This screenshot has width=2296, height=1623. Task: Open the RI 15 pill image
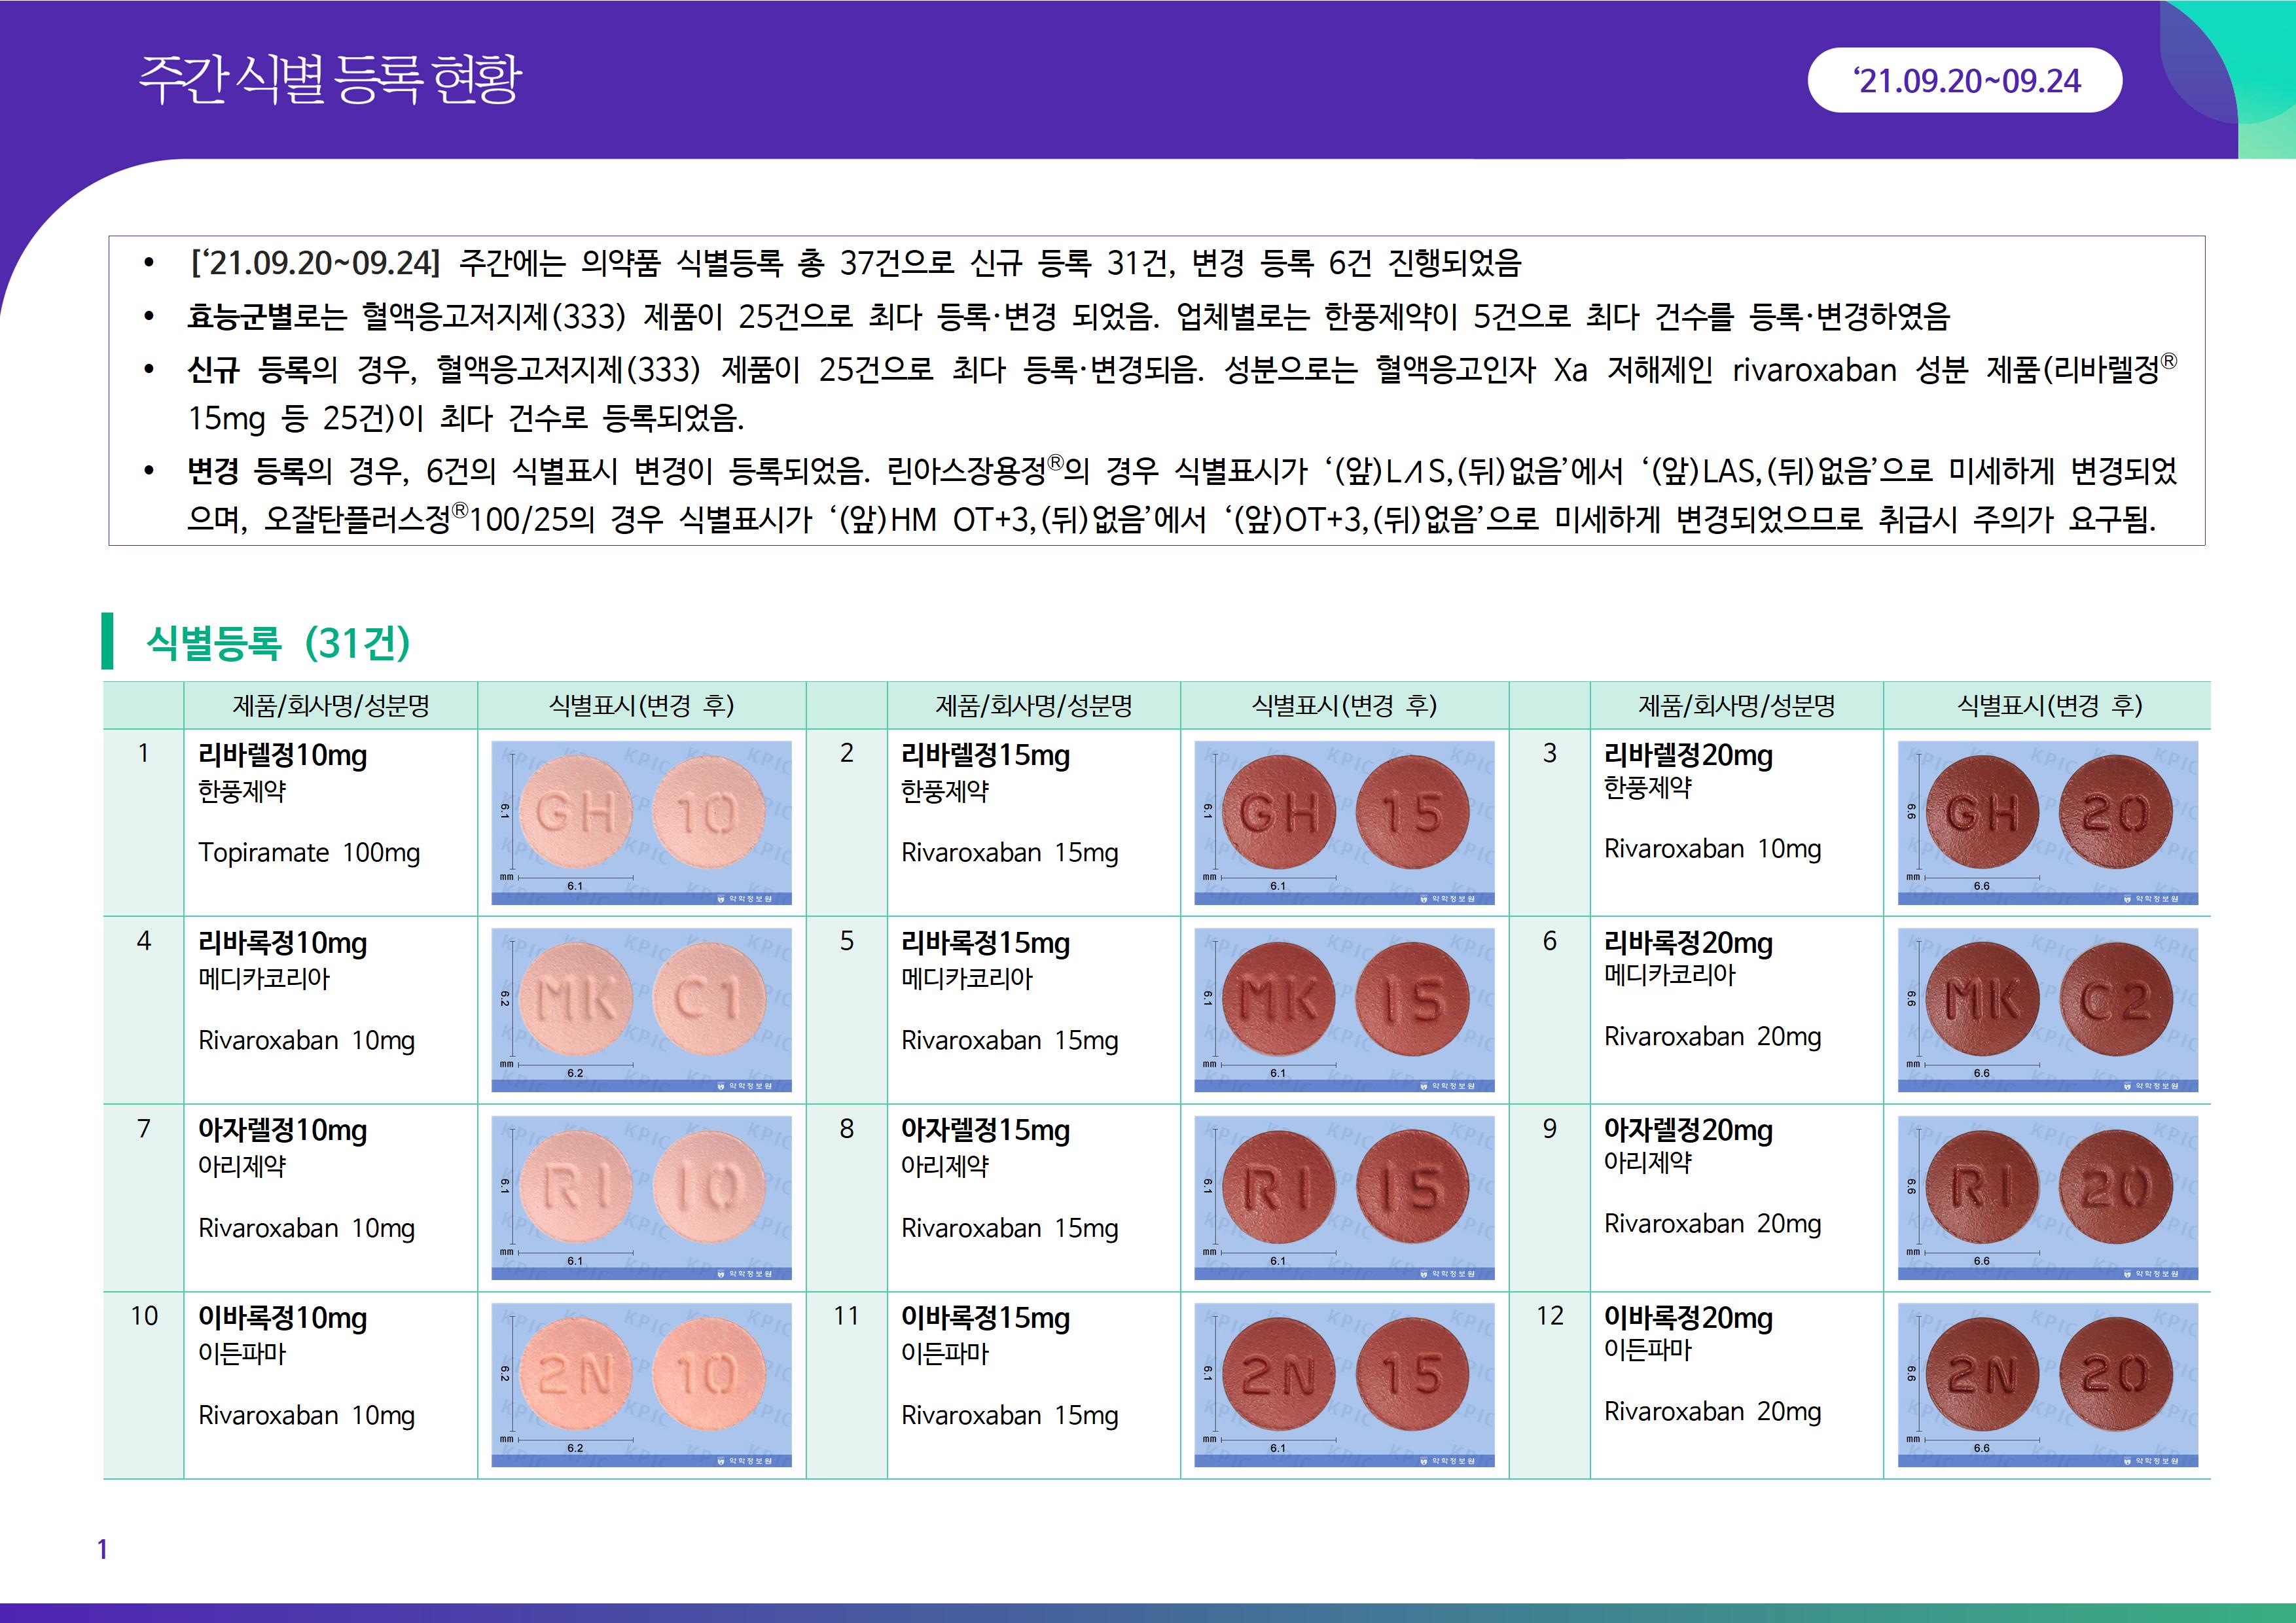tap(1344, 1197)
